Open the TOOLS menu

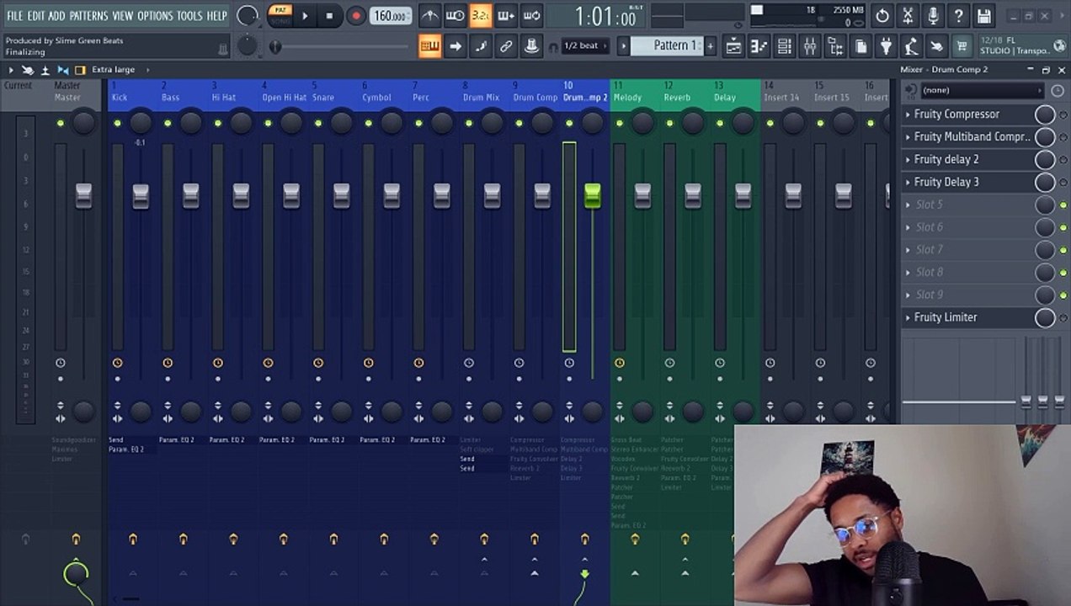click(189, 16)
